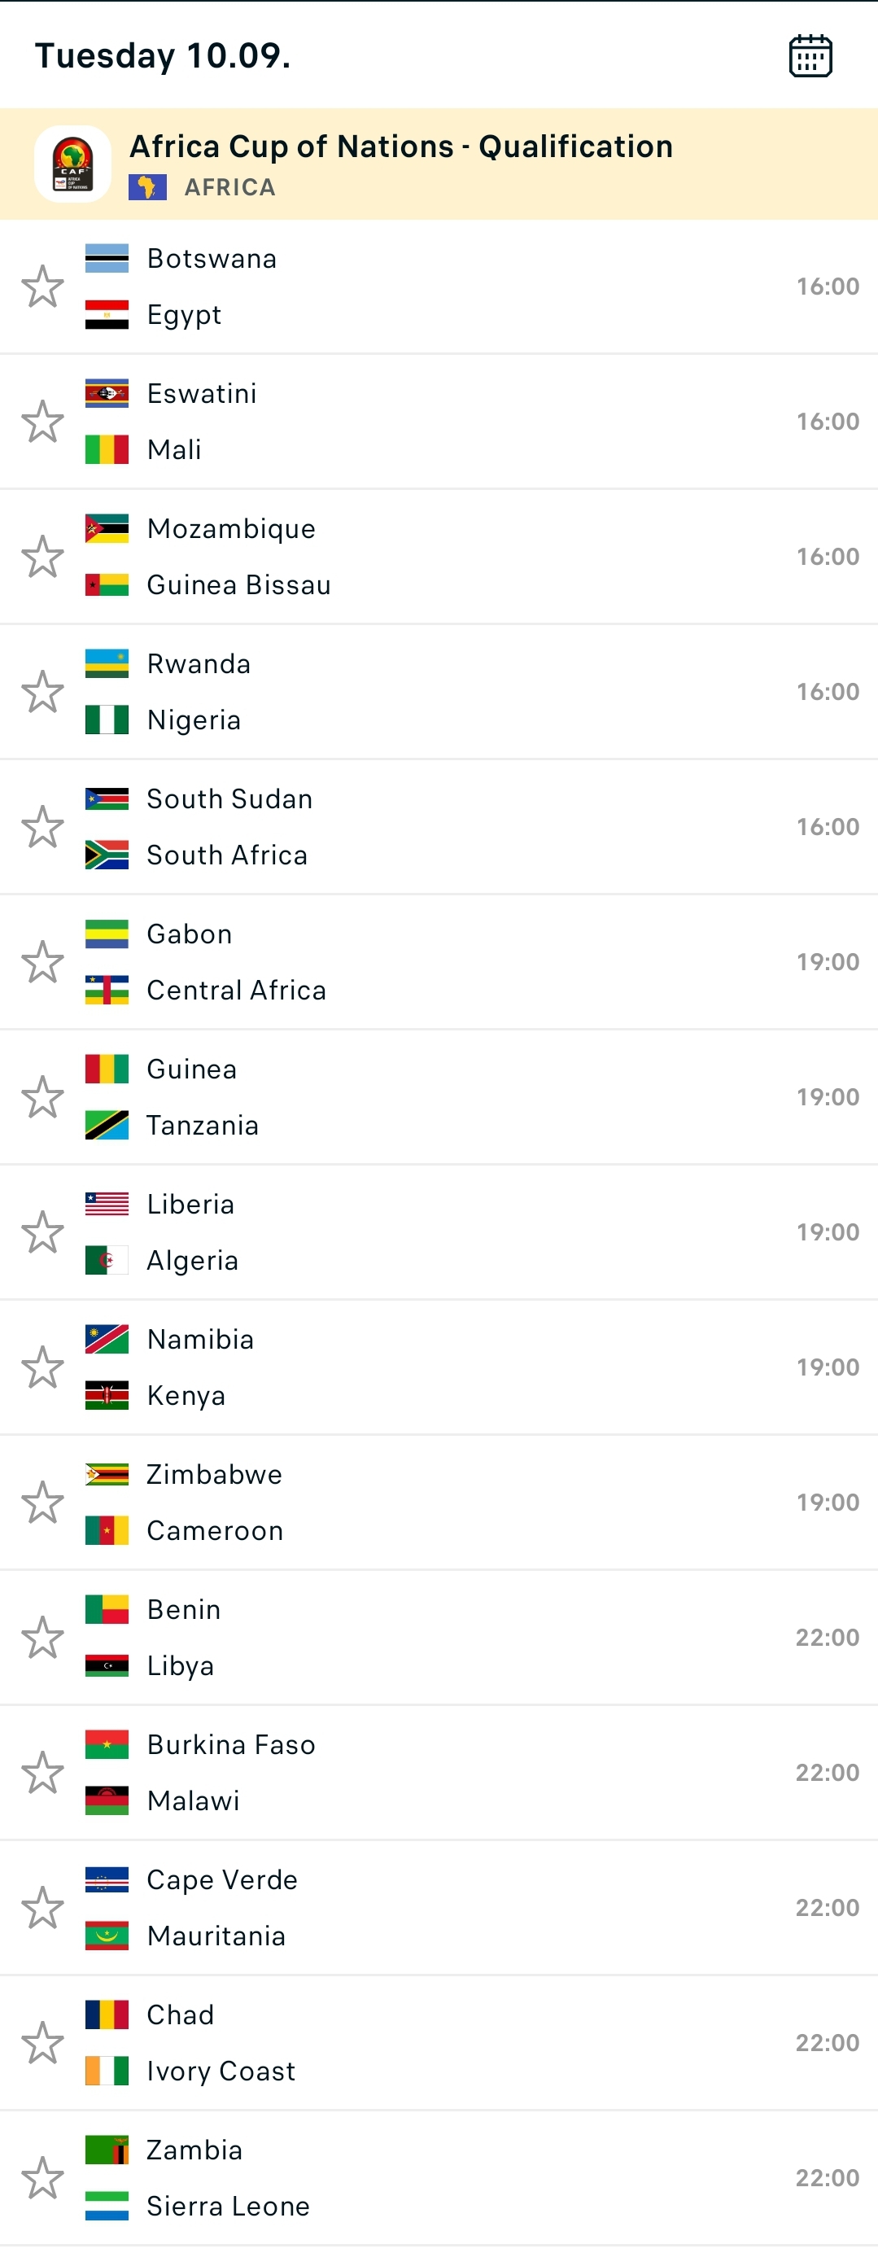Tap the Nigeria flag icon
Screen dimensions: 878x2266
click(x=107, y=720)
